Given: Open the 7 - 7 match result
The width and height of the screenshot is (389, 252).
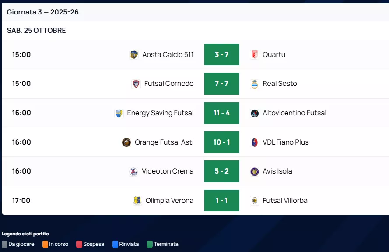Looking at the screenshot, I should tap(222, 84).
